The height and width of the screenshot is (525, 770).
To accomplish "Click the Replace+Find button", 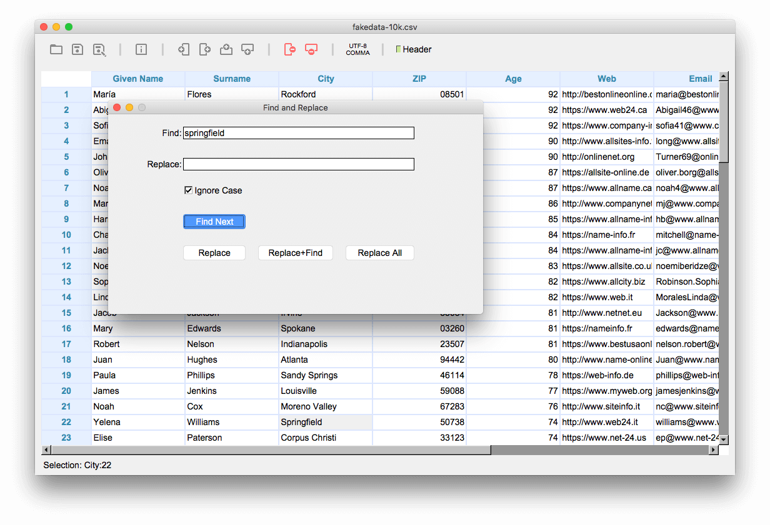I will pos(295,253).
